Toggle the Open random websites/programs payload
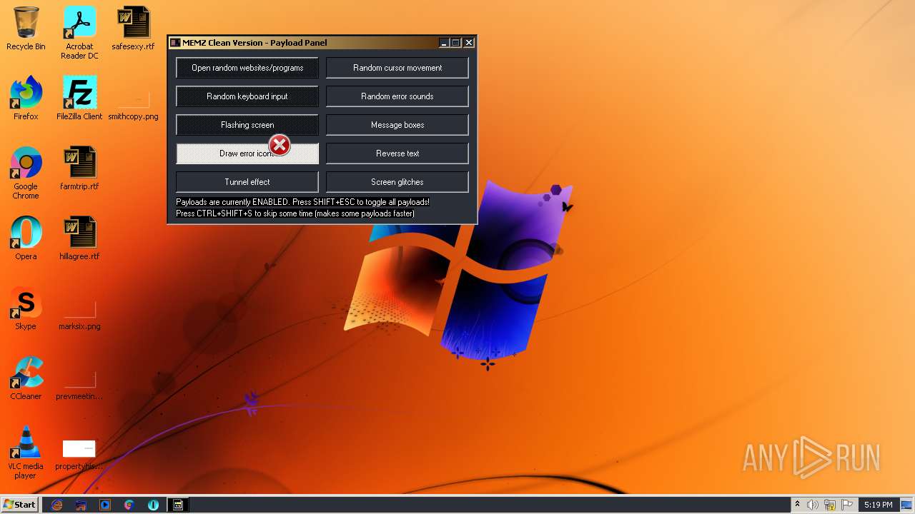This screenshot has width=915, height=514. click(x=247, y=68)
